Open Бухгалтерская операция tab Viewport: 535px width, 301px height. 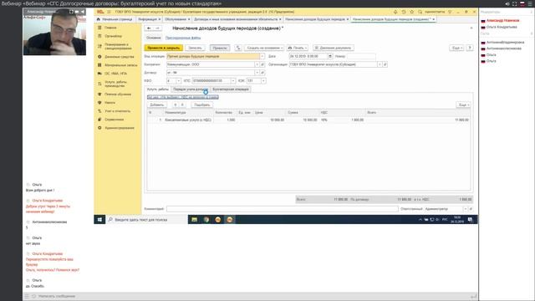[x=231, y=89]
